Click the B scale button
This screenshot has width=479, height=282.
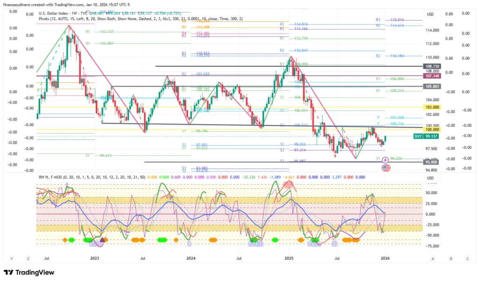pos(450,258)
